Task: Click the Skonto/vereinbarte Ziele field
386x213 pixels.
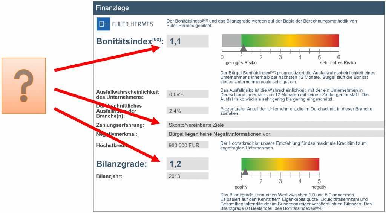Action: click(x=275, y=125)
